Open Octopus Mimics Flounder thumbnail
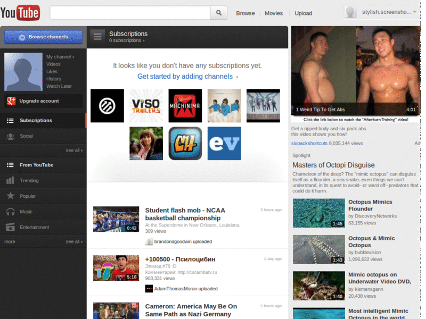Image resolution: width=426 pixels, height=319 pixels. (318, 213)
